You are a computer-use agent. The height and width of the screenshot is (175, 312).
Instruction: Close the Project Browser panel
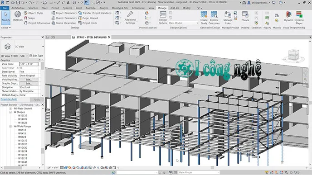click(x=42, y=104)
